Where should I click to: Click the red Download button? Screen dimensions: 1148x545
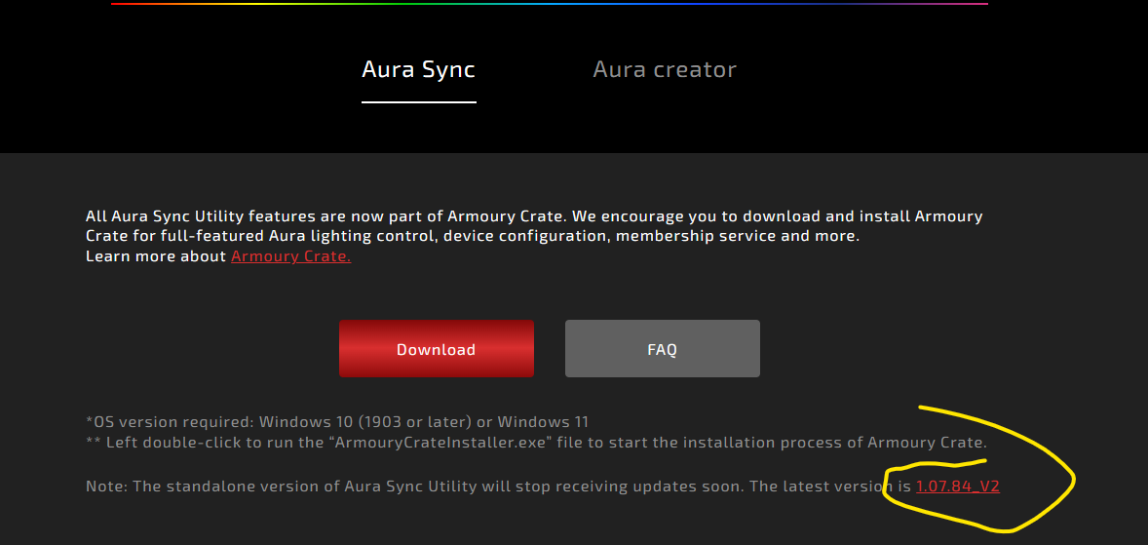click(437, 349)
